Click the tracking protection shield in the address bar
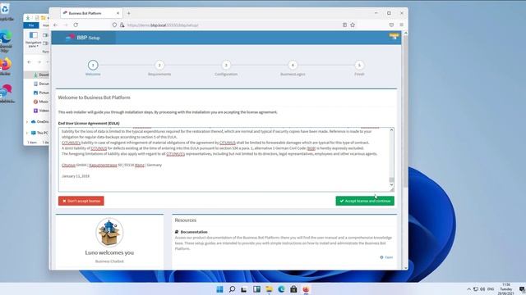 click(114, 25)
